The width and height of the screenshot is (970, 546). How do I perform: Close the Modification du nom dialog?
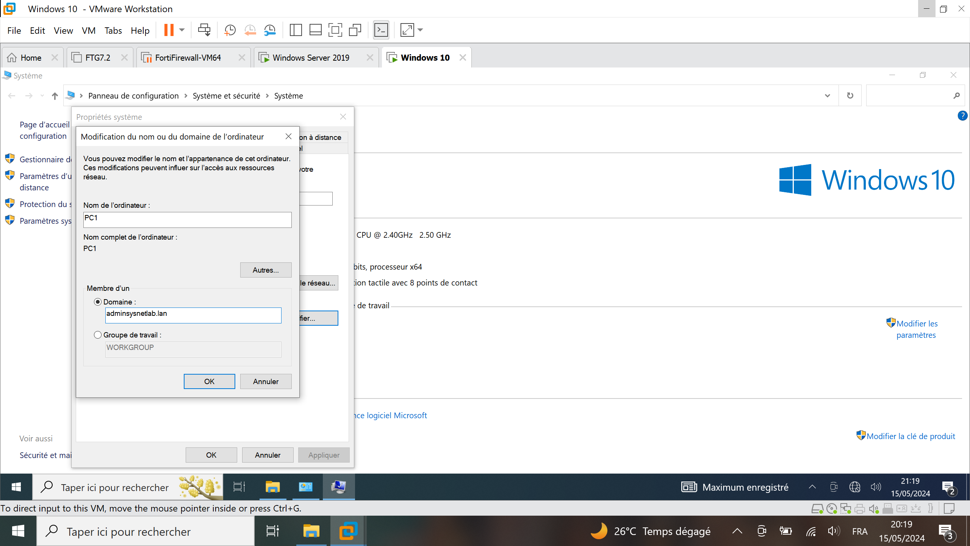[288, 136]
